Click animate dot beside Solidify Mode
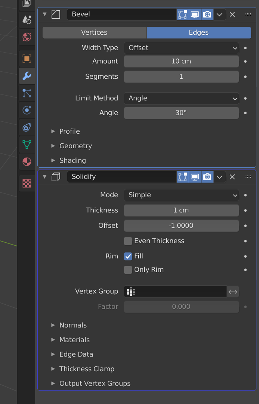The width and height of the screenshot is (259, 404). coord(245,195)
